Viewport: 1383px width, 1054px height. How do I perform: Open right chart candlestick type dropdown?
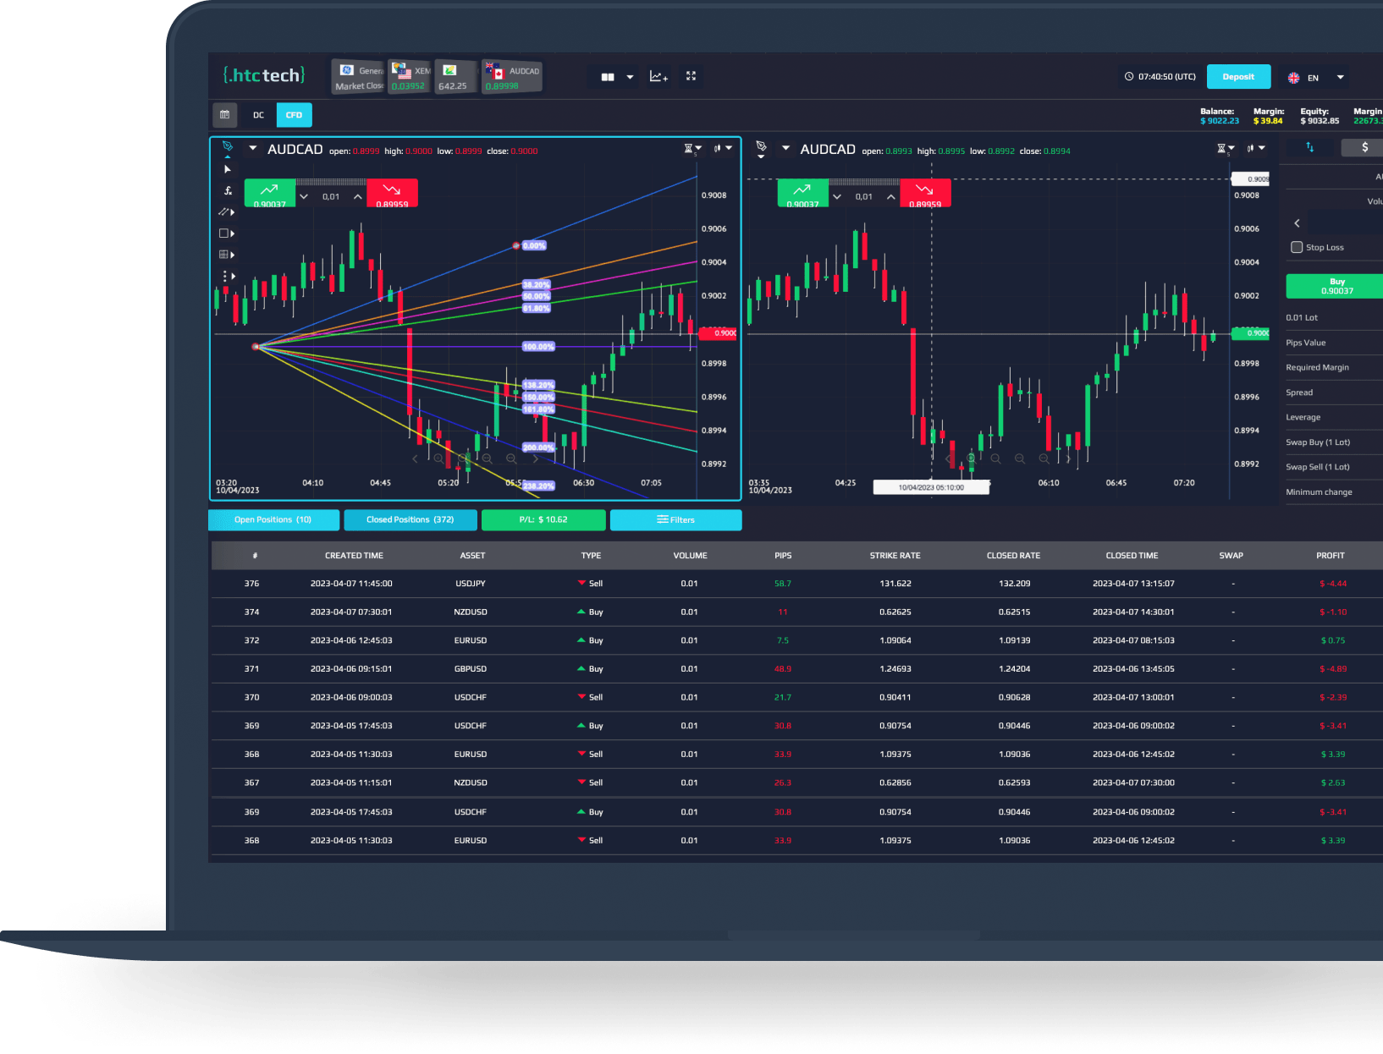1256,148
